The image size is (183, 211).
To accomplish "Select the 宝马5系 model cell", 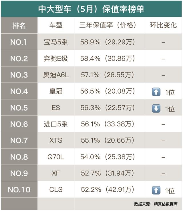I will (x=56, y=42).
